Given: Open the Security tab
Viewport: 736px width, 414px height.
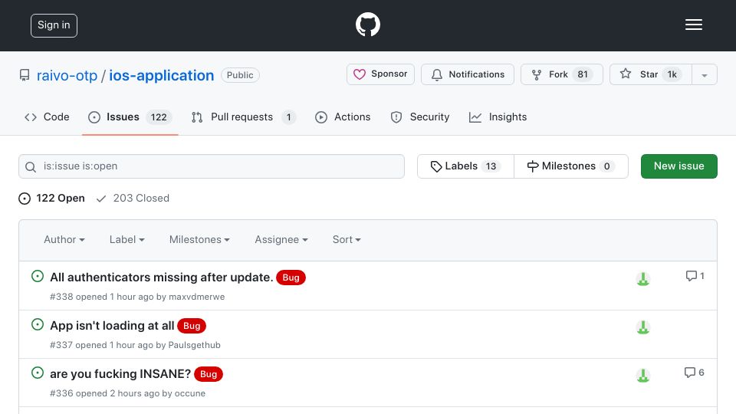Looking at the screenshot, I should click(x=420, y=117).
